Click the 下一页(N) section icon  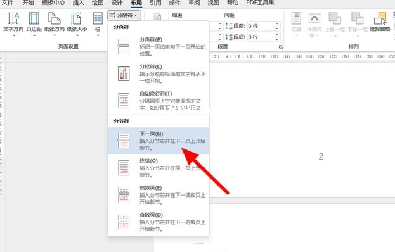[x=124, y=141]
